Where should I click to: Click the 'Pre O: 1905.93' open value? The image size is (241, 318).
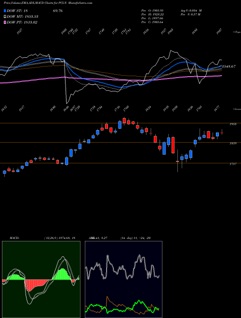(152, 11)
